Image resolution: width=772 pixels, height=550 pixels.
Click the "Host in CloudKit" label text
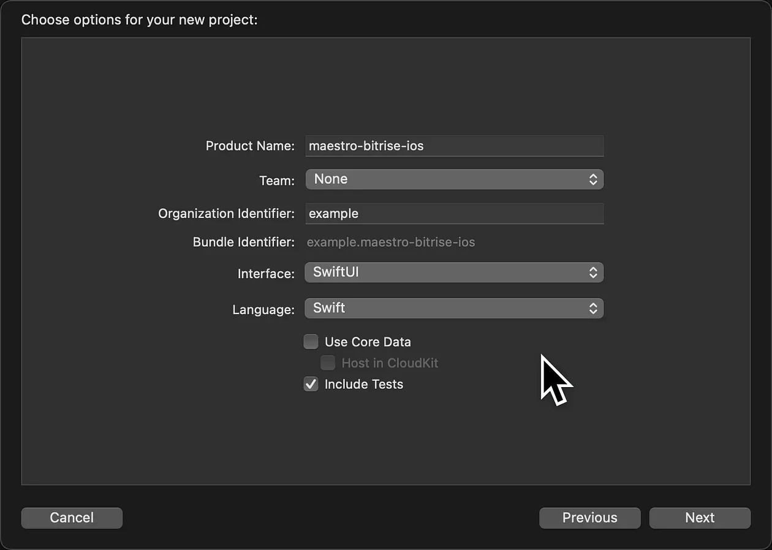click(x=390, y=363)
